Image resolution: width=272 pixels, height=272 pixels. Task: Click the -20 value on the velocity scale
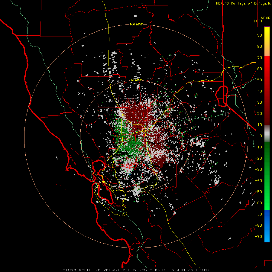(x=258, y=158)
